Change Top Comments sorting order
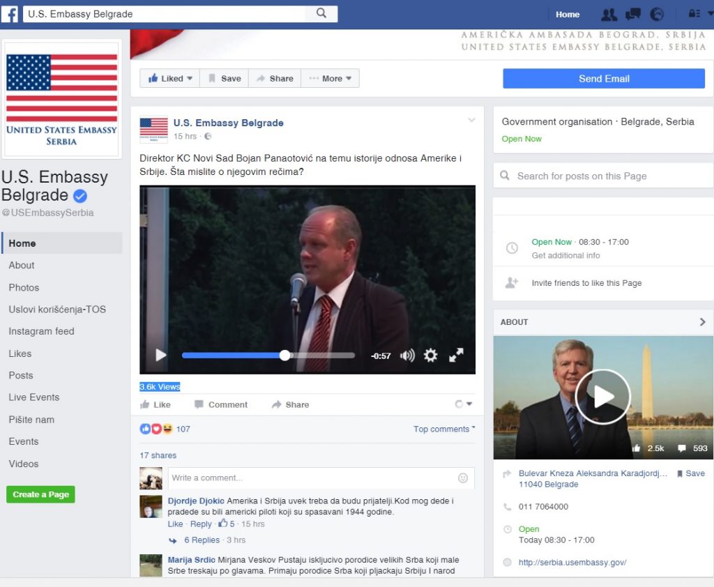This screenshot has height=587, width=714. point(444,429)
